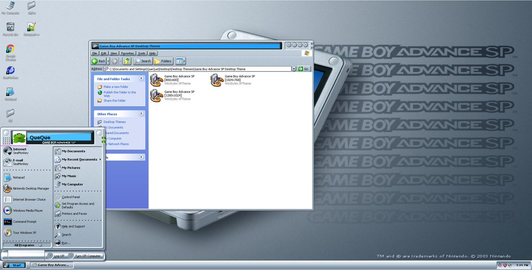
Task: Open the Run dialog from Start menu
Action: click(x=78, y=243)
